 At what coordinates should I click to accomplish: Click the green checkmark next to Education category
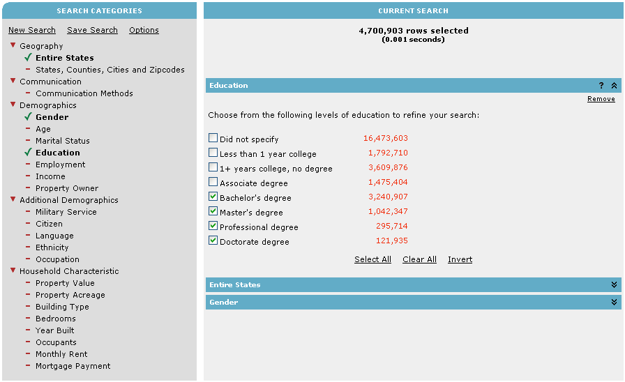[28, 153]
